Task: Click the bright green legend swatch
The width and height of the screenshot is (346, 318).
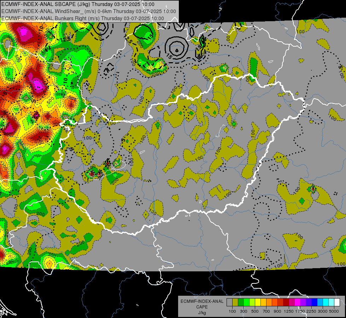Action: coord(247,302)
